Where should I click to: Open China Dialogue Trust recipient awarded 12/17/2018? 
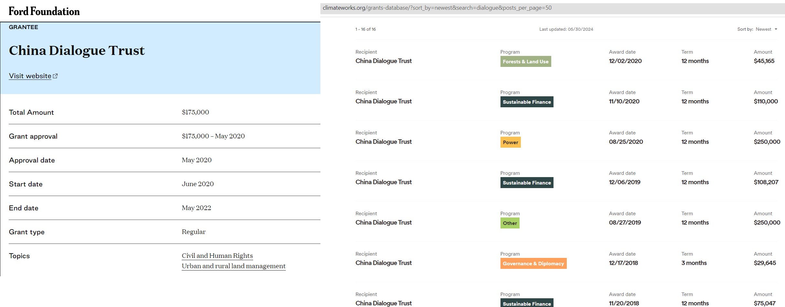(x=383, y=263)
